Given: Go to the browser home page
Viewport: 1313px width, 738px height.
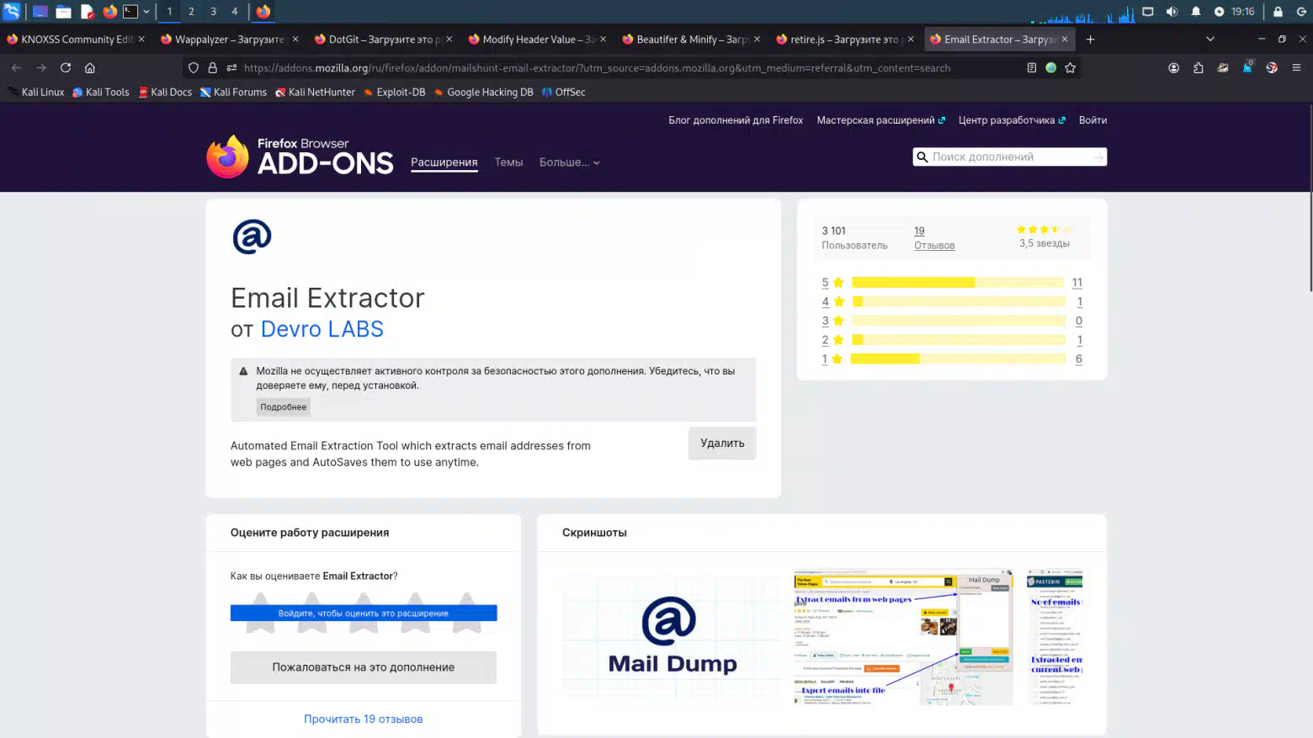Looking at the screenshot, I should (x=90, y=68).
